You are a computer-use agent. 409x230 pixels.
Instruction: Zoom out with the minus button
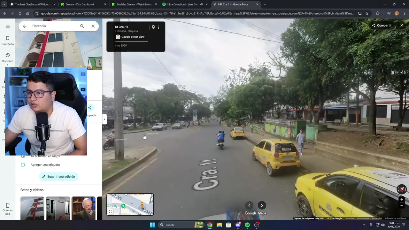[x=402, y=205]
